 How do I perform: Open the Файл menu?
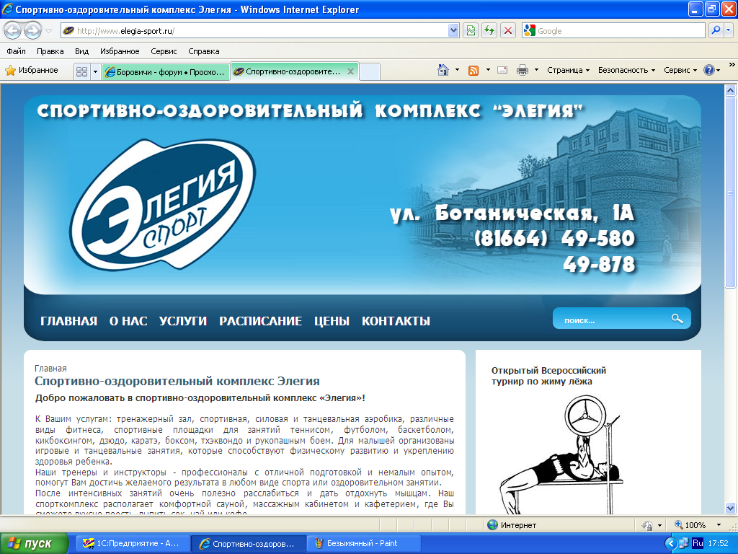pyautogui.click(x=16, y=51)
